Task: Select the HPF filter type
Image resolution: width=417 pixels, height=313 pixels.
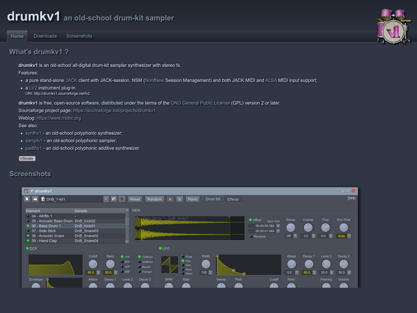Action: 125,267
